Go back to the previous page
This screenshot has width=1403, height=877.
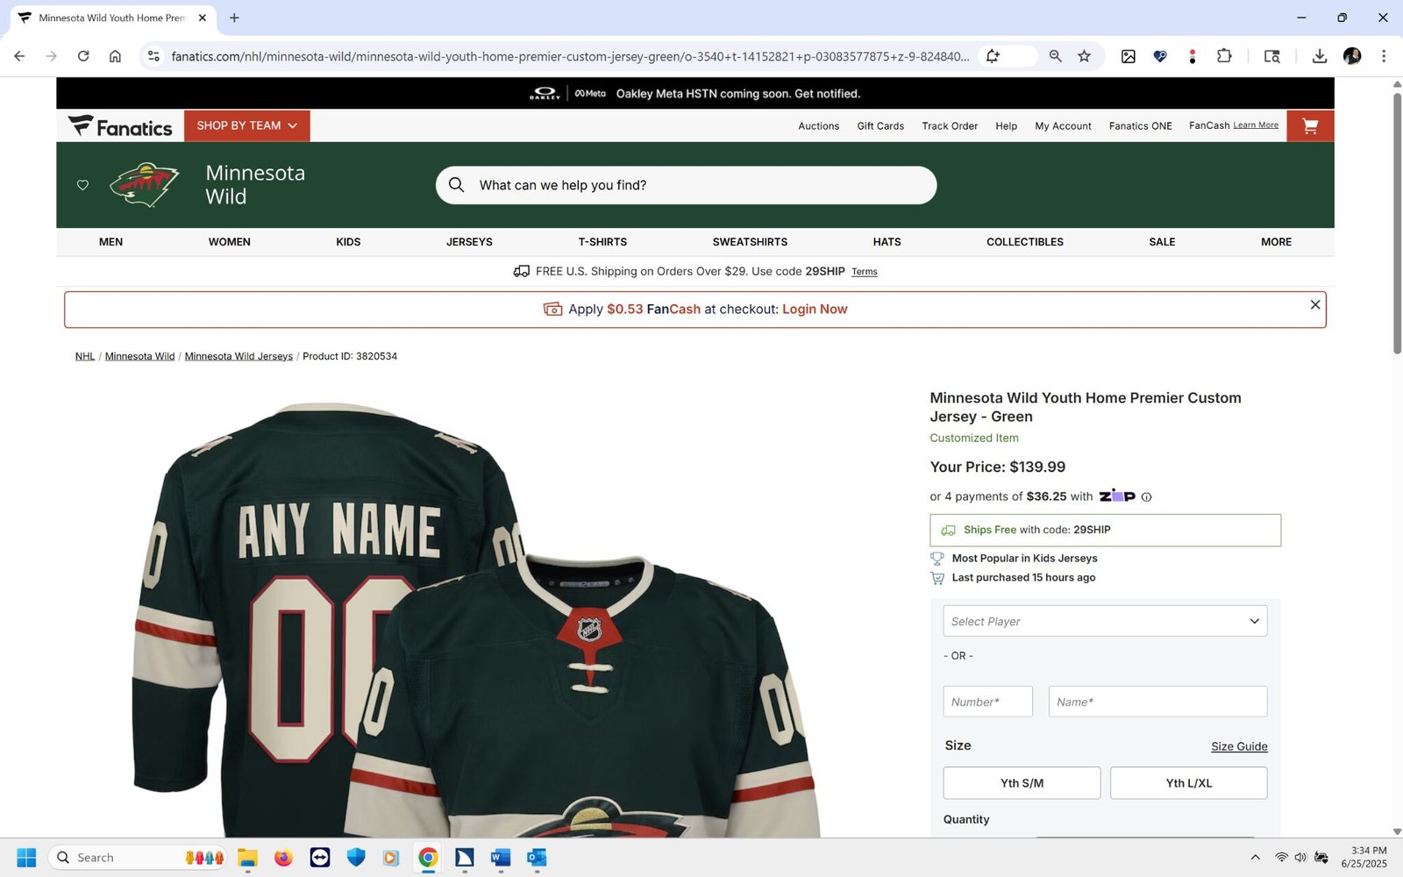click(x=19, y=56)
